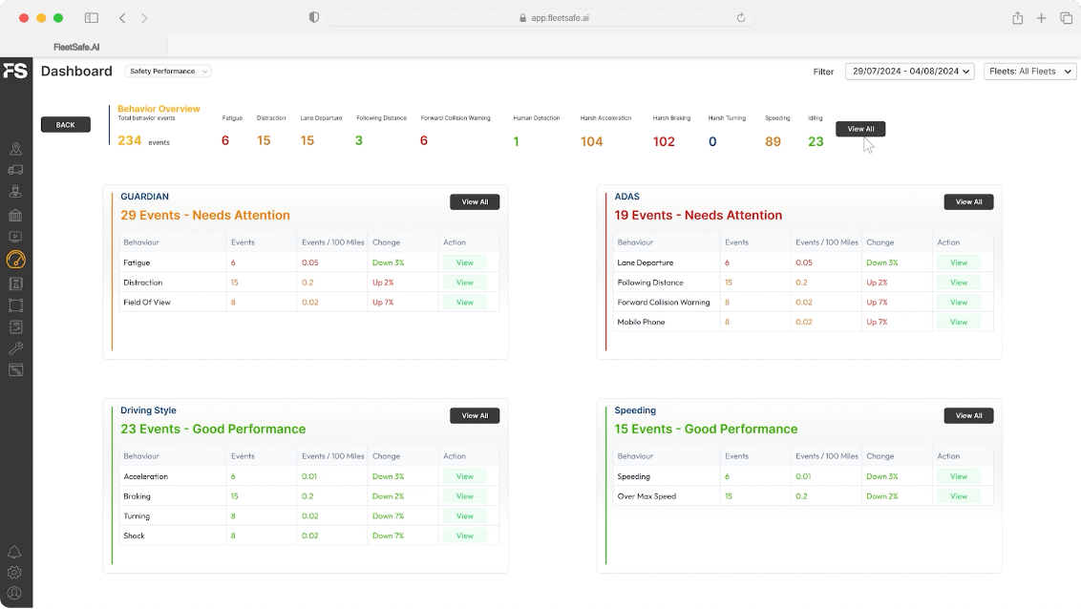
Task: Select the active dashboard gauge icon
Action: (15, 260)
